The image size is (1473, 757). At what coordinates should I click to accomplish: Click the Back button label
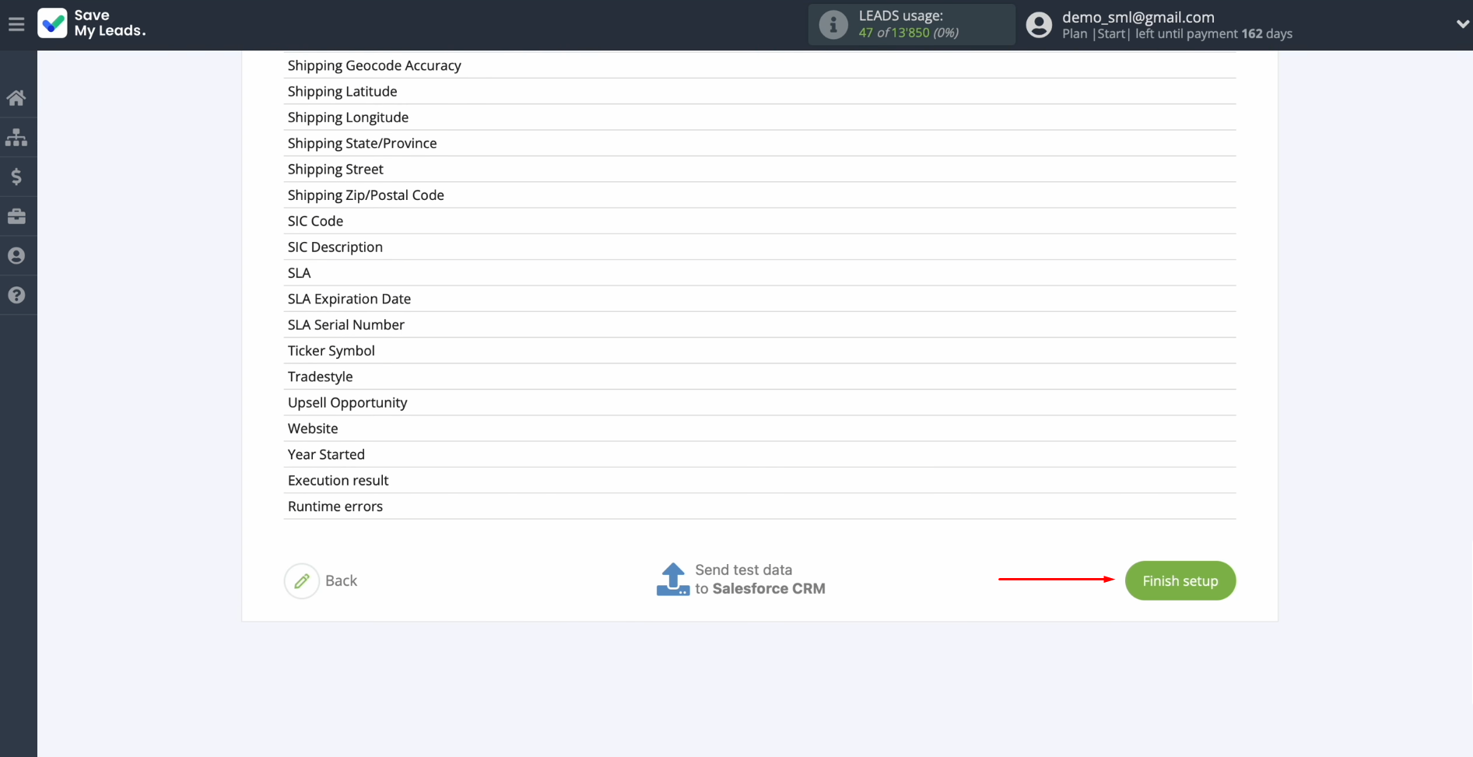(x=341, y=580)
